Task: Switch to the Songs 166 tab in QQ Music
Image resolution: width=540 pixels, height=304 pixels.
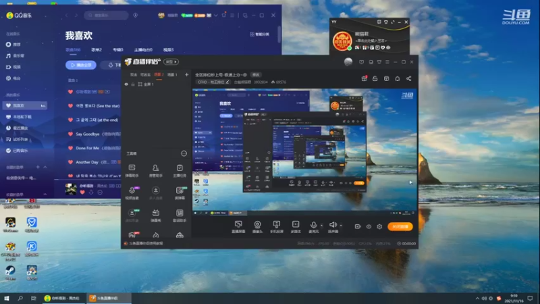Action: point(73,50)
